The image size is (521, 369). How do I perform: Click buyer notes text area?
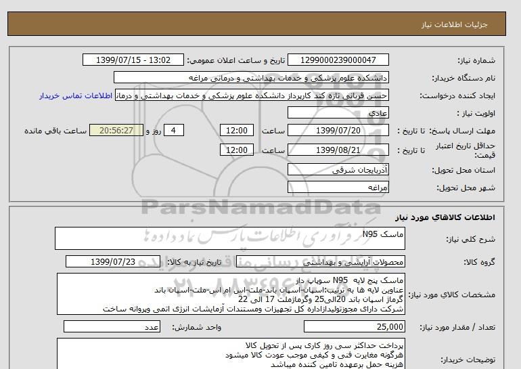point(231,354)
